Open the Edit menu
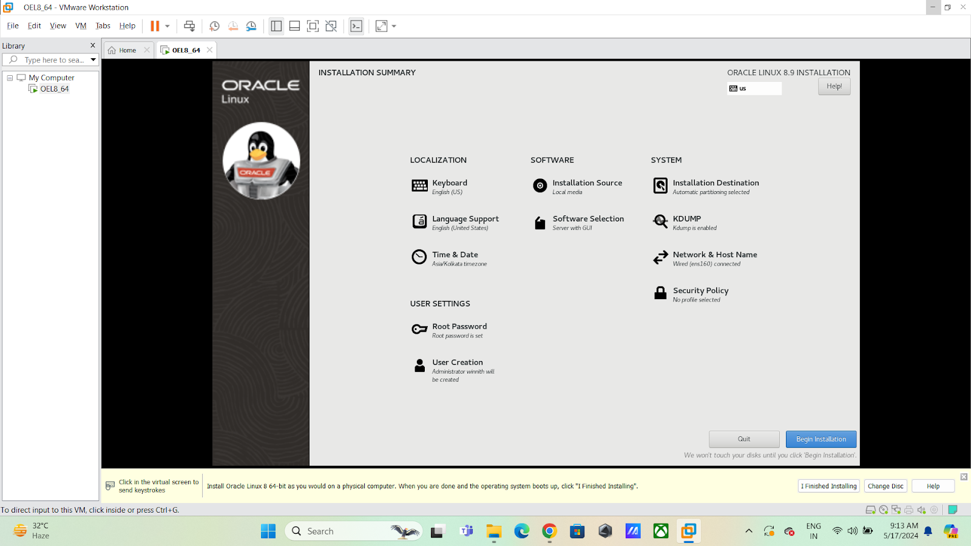Screen dimensions: 971x546 click(34, 26)
